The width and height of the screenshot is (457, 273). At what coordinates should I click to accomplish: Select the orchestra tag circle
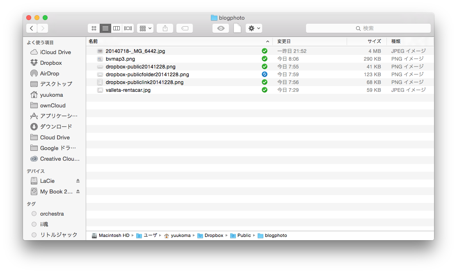click(34, 214)
